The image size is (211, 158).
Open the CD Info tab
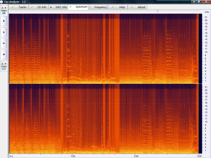[38, 7]
